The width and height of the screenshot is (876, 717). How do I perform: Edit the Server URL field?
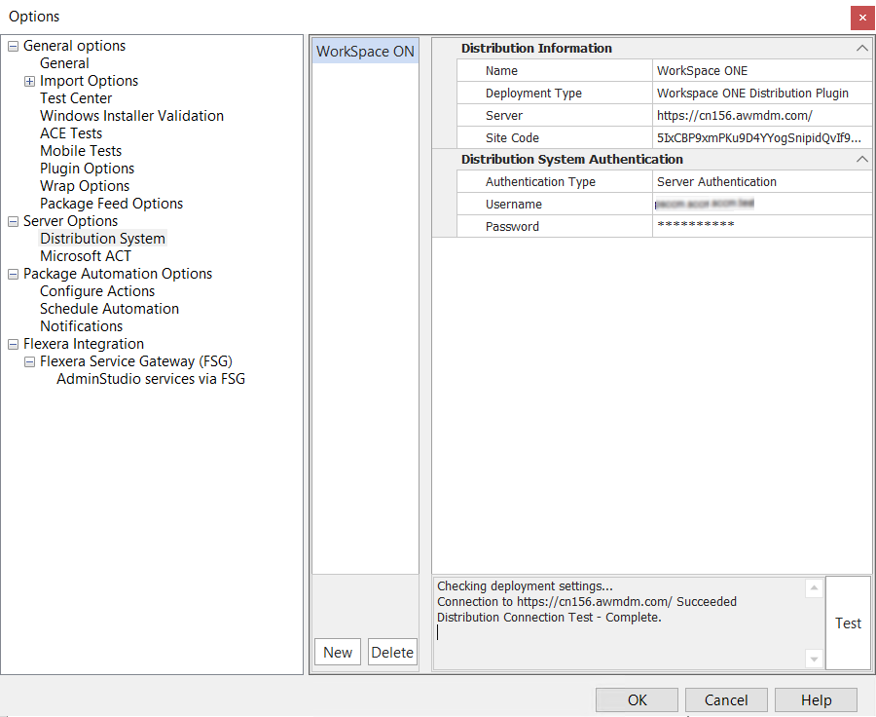[x=761, y=115]
